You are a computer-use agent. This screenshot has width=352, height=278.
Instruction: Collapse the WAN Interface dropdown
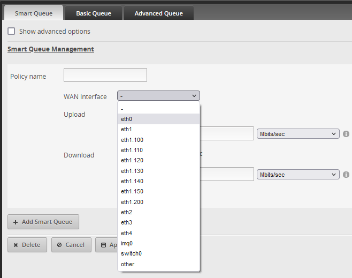158,96
